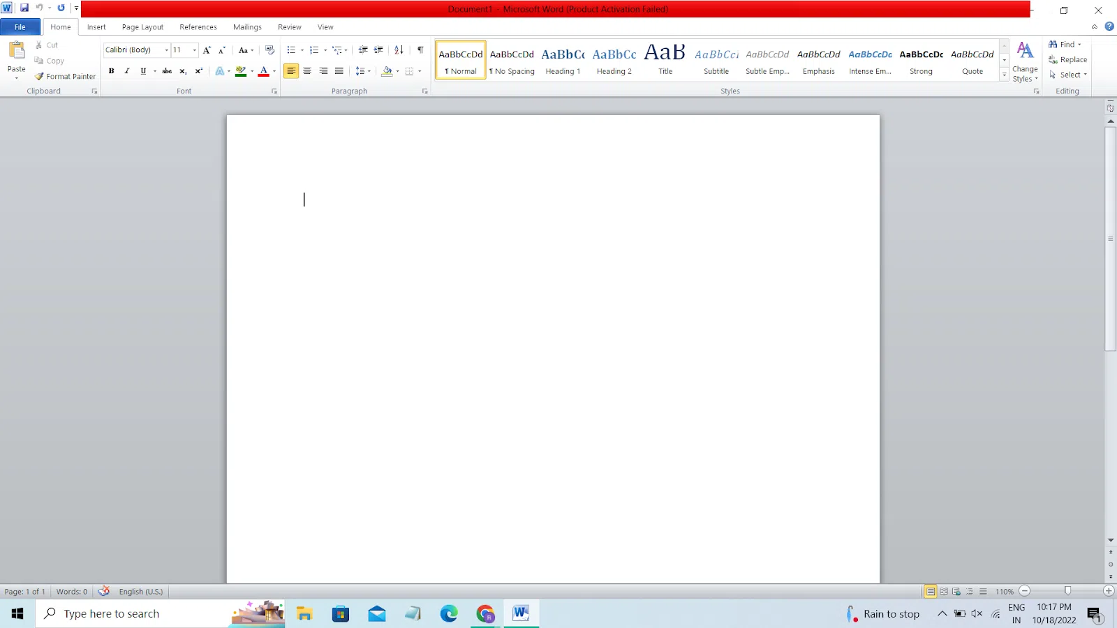Click the Change Styles icon
1117x628 pixels.
[x=1025, y=51]
